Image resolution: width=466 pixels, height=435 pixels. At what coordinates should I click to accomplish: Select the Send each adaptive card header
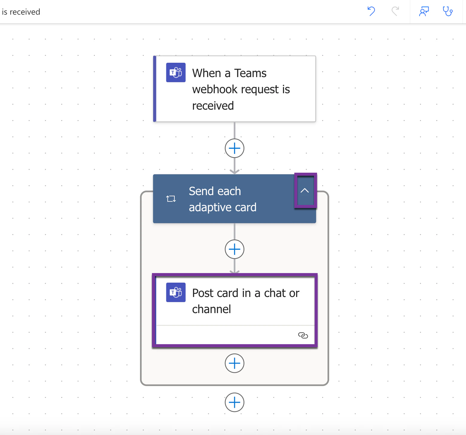pyautogui.click(x=234, y=199)
